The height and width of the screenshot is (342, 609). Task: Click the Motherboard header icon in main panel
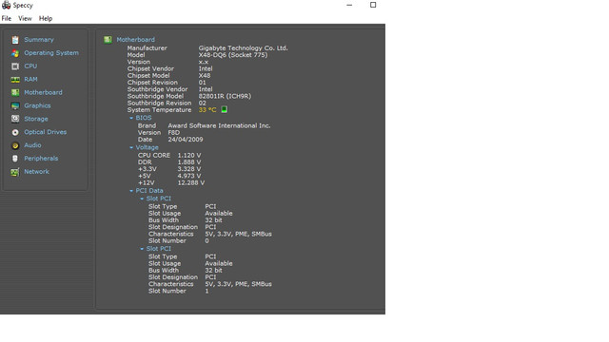pyautogui.click(x=108, y=40)
